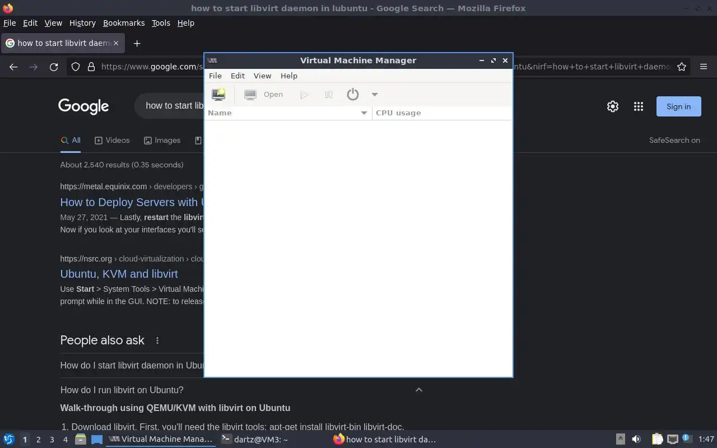Image resolution: width=717 pixels, height=448 pixels.
Task: Open the Name column sort dropdown arrow
Action: click(364, 113)
